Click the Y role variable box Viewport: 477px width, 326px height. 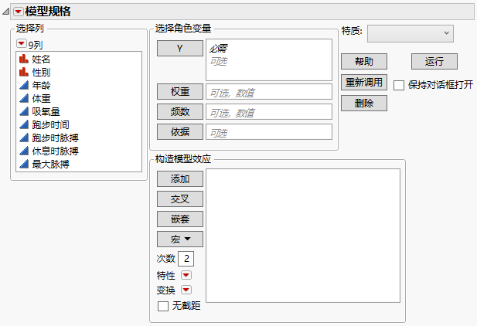coord(269,59)
